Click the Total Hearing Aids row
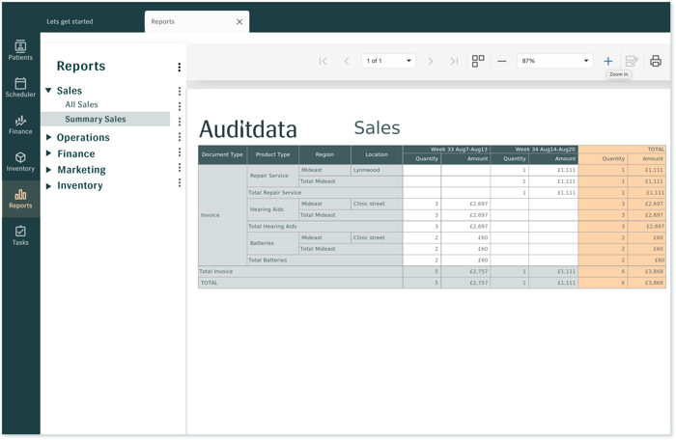 (324, 226)
